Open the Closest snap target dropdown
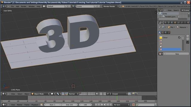The width and height of the screenshot is (191, 107). click(119, 94)
